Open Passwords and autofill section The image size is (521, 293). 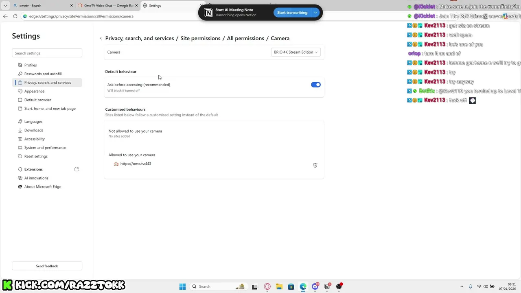coord(47,74)
